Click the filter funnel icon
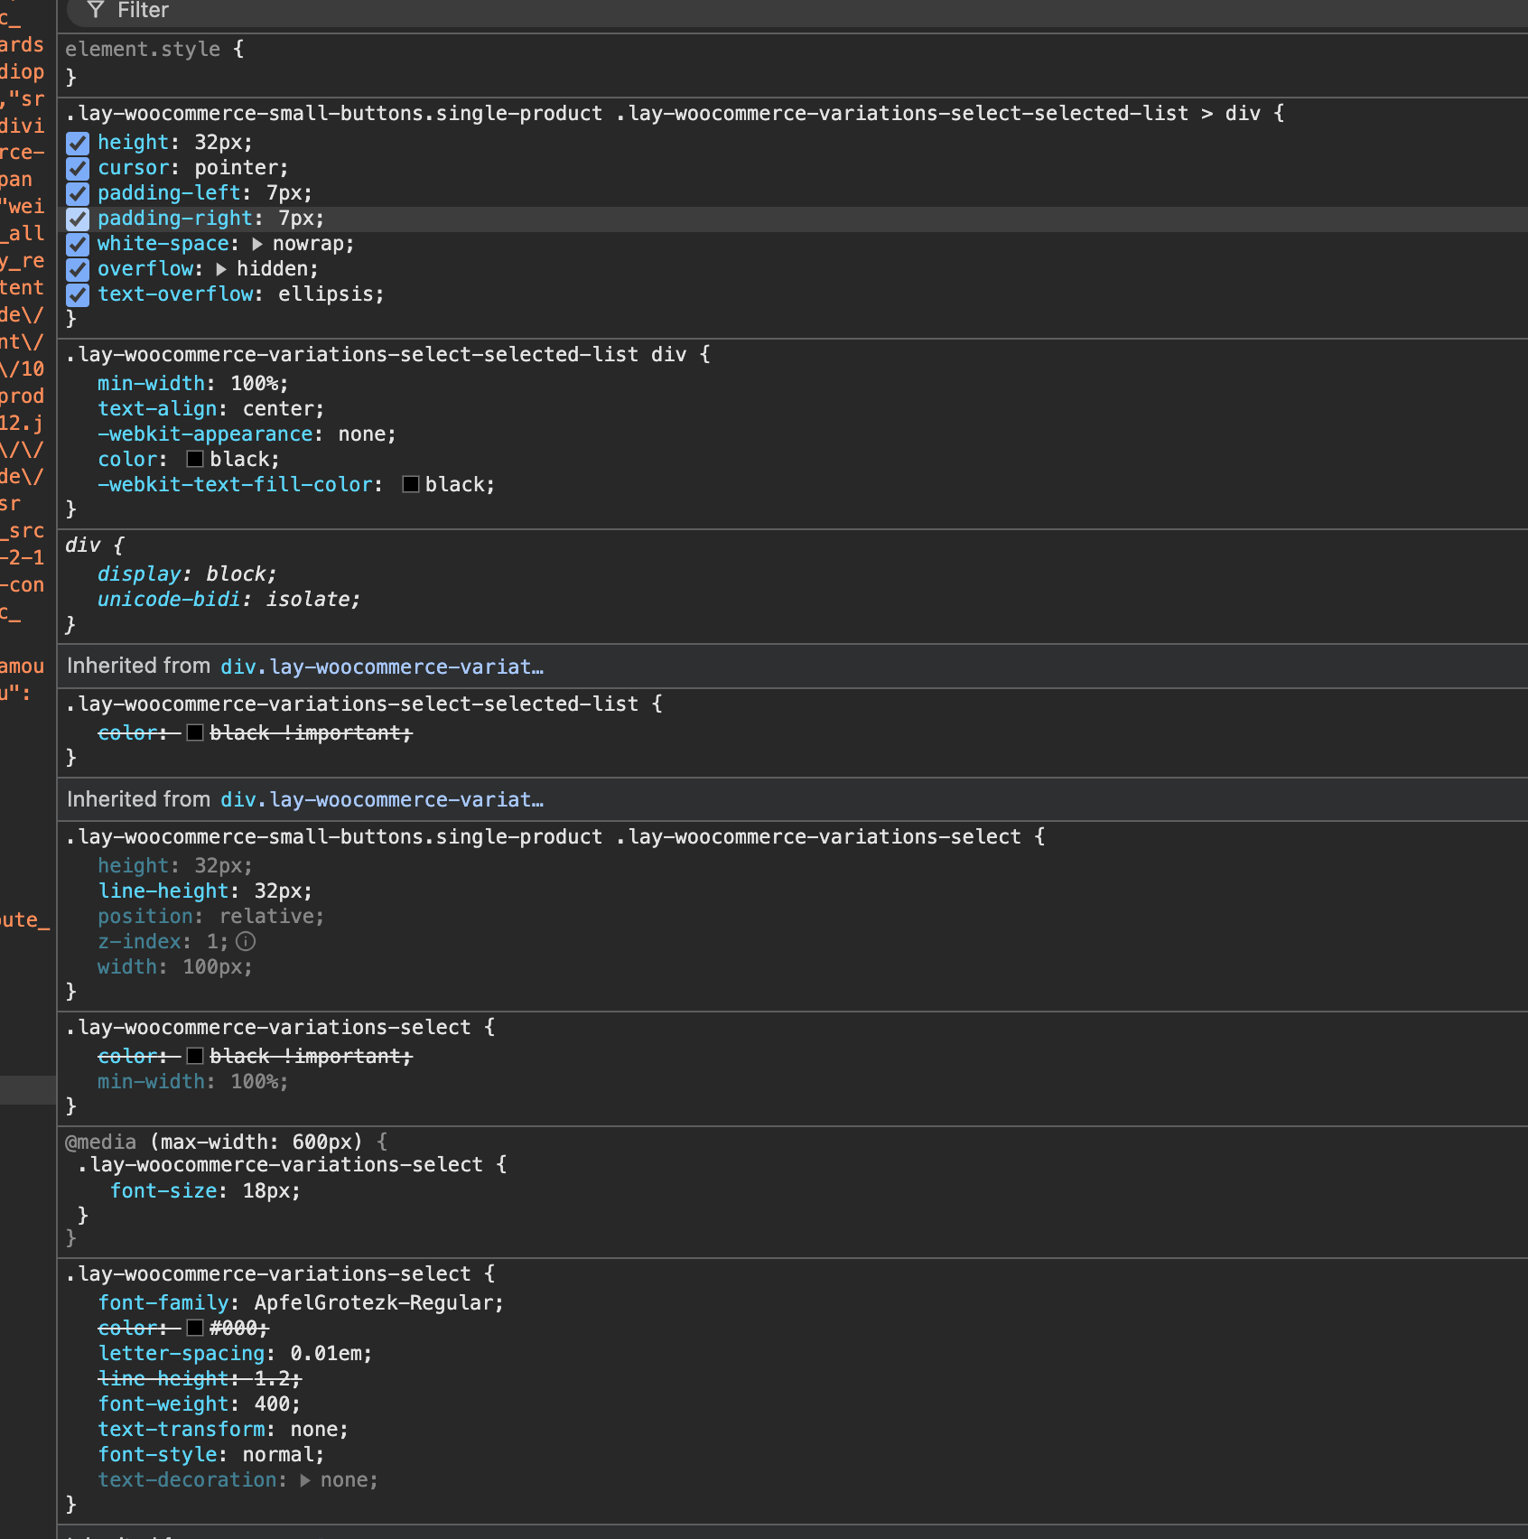This screenshot has width=1528, height=1539. pyautogui.click(x=96, y=10)
